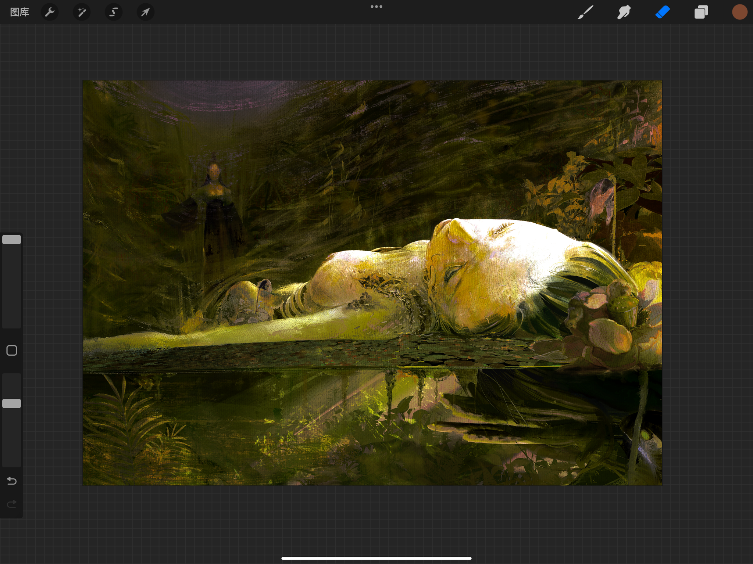This screenshot has height=564, width=753.
Task: Open the brown active color picker
Action: 739,12
